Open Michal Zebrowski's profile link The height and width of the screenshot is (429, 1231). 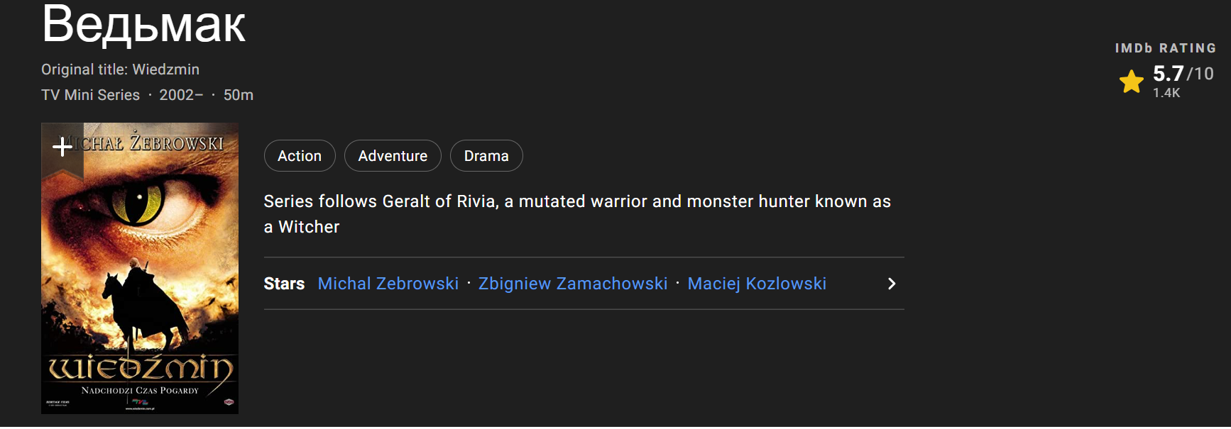(388, 284)
